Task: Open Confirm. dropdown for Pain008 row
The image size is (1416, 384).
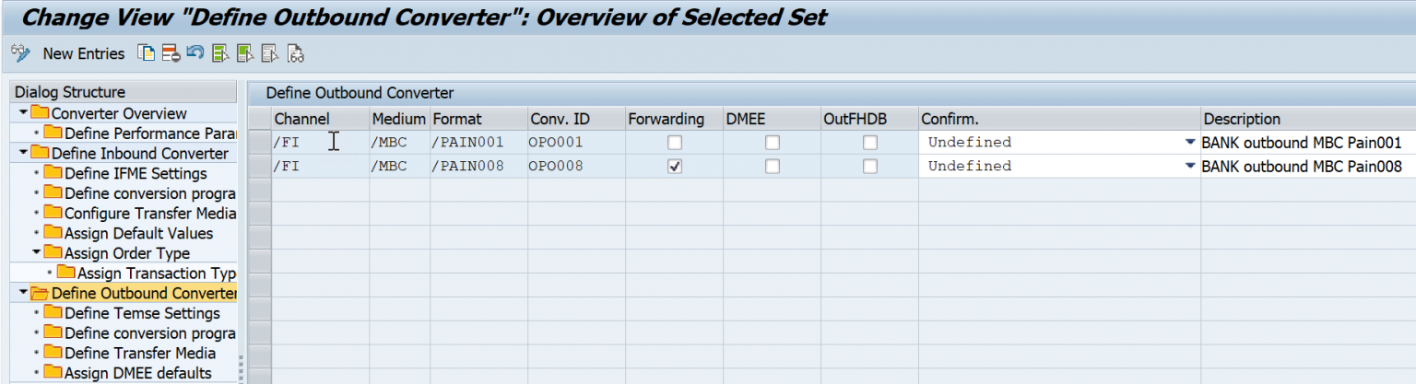Action: pos(1190,167)
